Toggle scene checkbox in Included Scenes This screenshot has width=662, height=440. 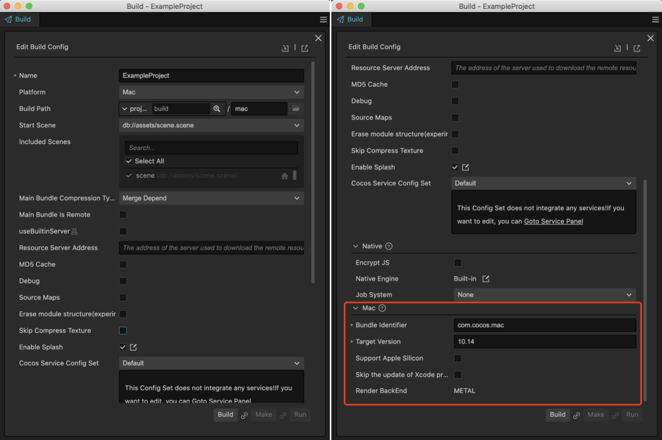coord(128,176)
